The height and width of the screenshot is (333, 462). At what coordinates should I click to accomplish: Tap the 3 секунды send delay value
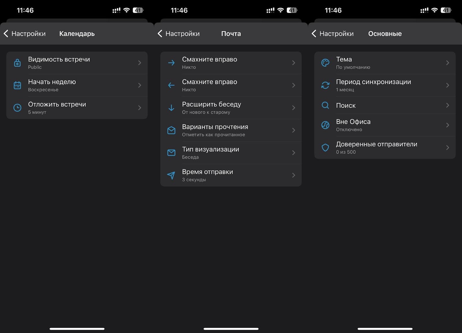(194, 180)
